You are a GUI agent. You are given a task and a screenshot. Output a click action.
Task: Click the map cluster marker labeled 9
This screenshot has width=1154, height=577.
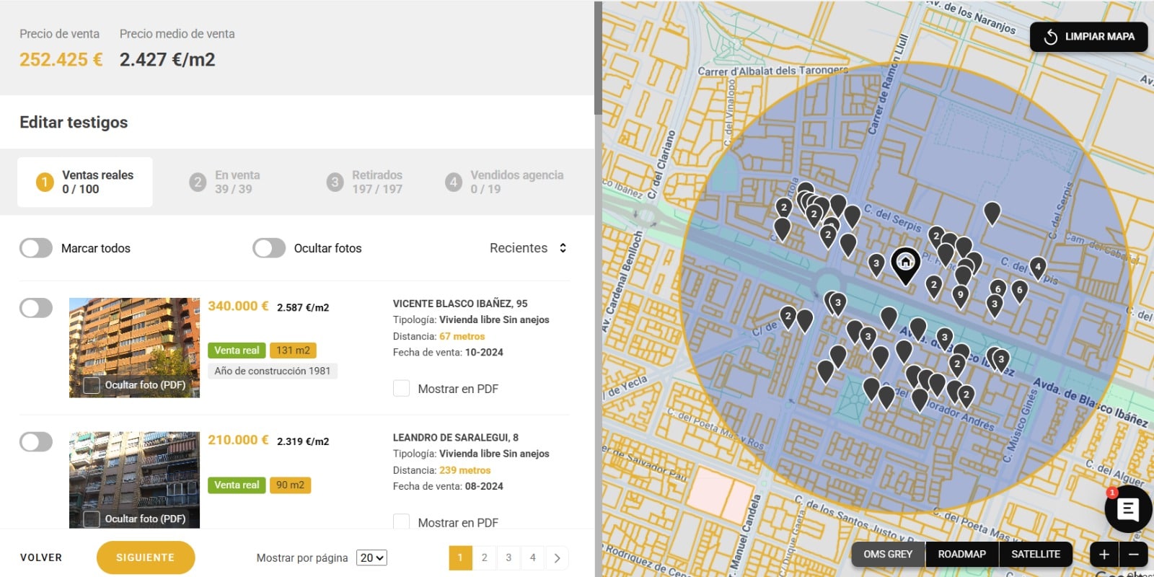tap(960, 295)
